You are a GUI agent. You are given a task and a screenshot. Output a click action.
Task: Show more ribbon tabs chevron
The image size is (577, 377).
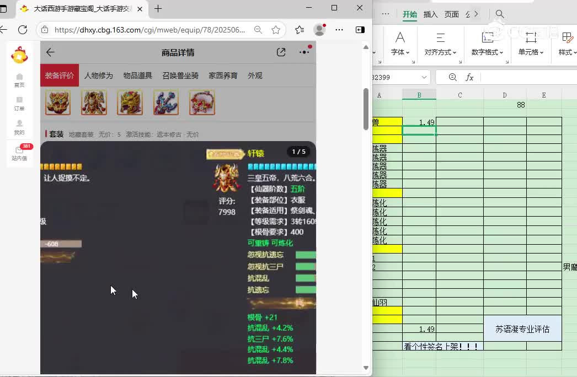(x=476, y=14)
